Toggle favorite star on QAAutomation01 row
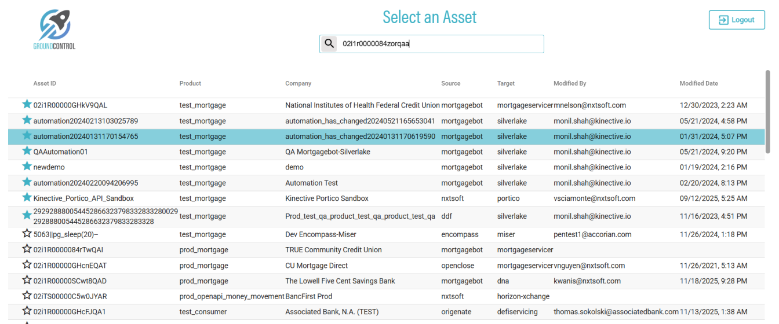Viewport: 779px width, 324px height. point(27,151)
